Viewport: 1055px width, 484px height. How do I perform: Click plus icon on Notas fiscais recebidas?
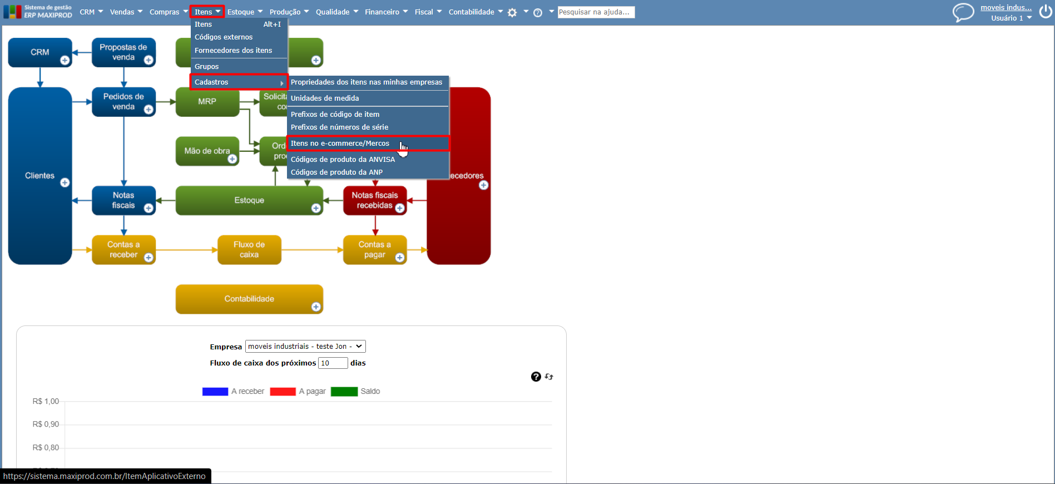[399, 208]
